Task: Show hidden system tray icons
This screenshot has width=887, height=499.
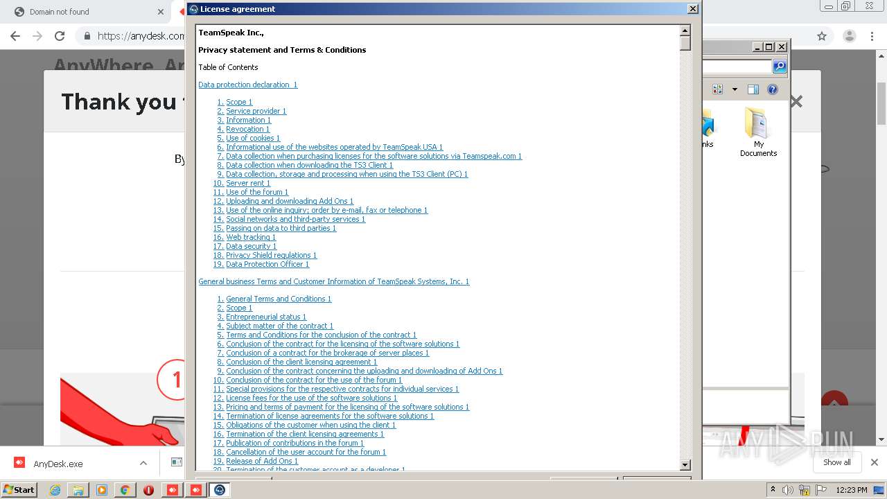Action: coord(773,490)
